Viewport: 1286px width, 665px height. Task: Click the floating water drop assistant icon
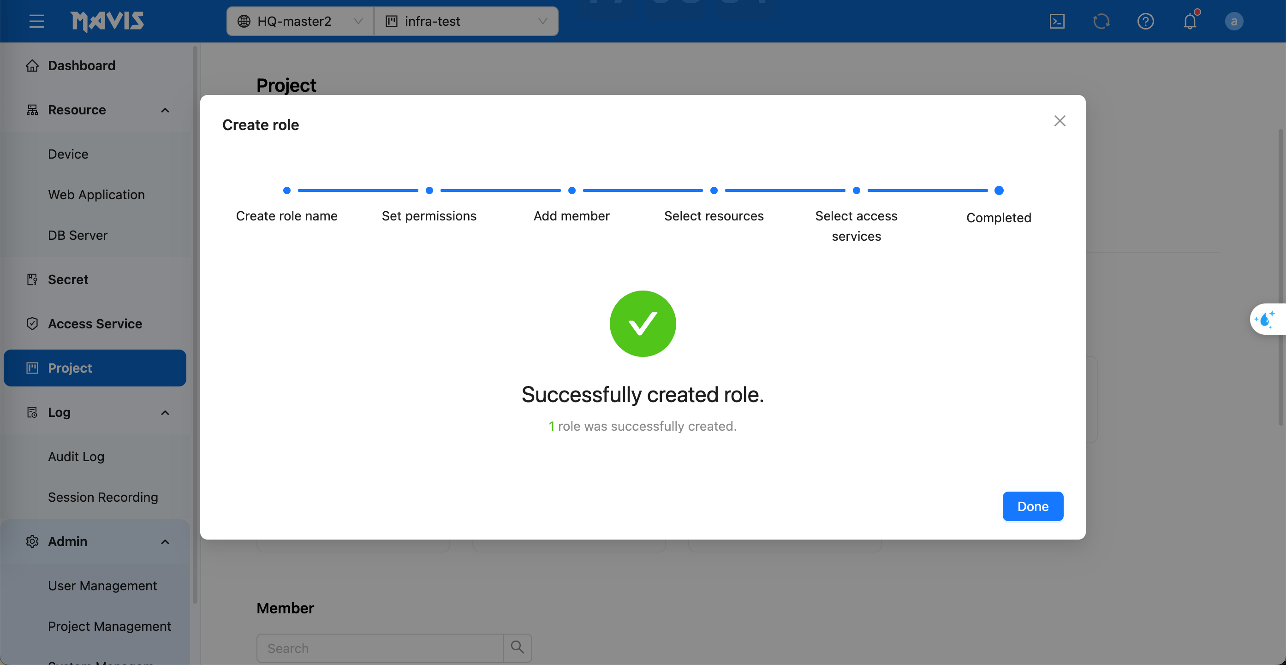point(1265,319)
